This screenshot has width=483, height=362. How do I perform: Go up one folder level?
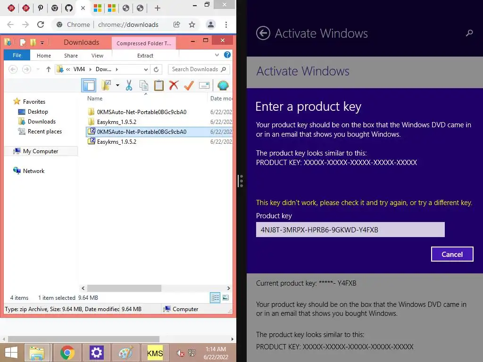[x=49, y=69]
